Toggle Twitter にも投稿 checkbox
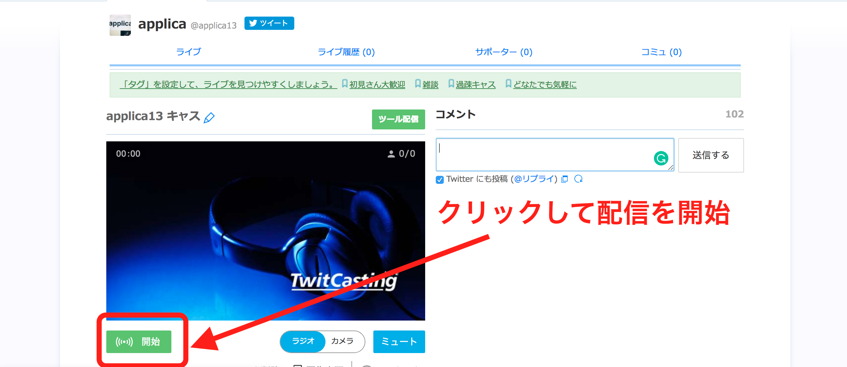 [x=439, y=179]
